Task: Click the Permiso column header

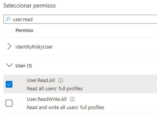Action: [x=24, y=30]
